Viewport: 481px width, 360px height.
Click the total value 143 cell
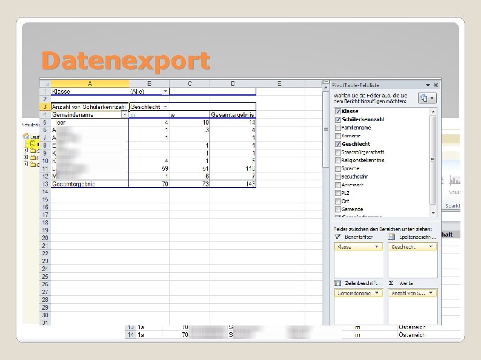tap(233, 184)
